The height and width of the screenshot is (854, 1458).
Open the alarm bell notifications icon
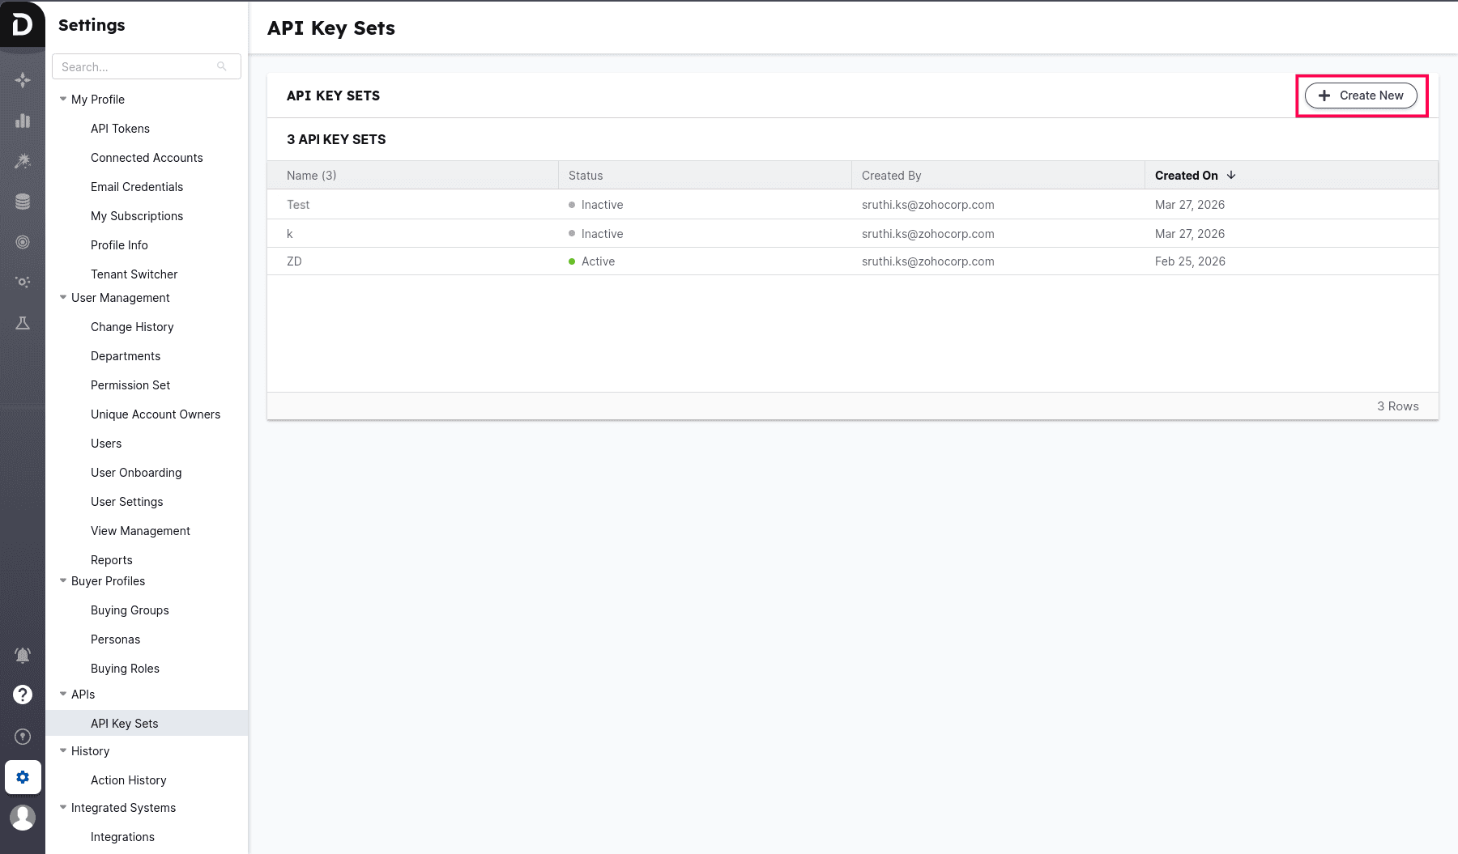click(x=23, y=655)
